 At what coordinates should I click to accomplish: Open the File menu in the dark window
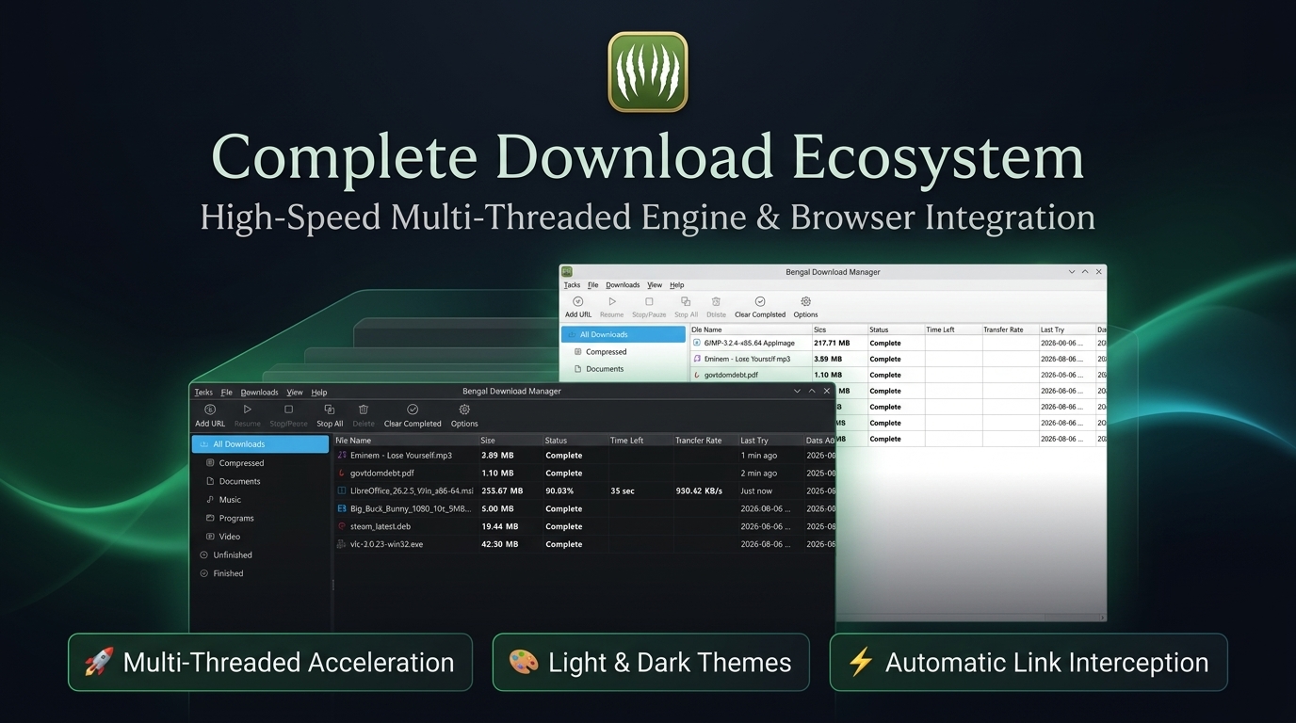click(x=227, y=393)
